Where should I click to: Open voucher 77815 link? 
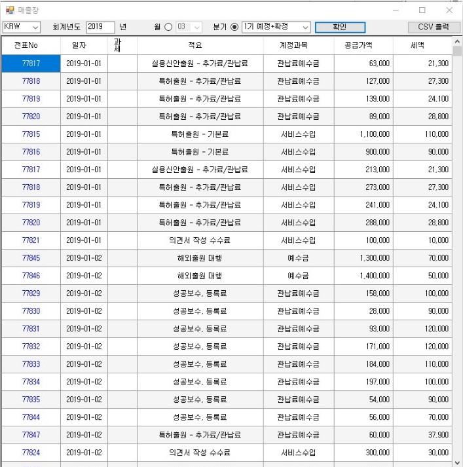pyautogui.click(x=31, y=134)
